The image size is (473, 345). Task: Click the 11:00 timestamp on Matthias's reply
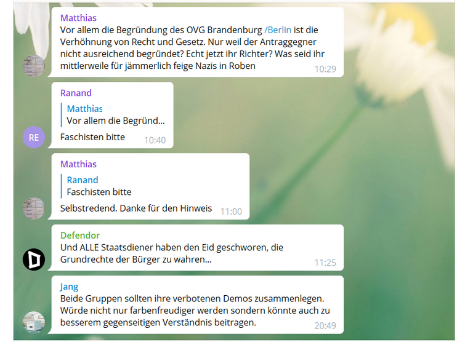(x=231, y=211)
